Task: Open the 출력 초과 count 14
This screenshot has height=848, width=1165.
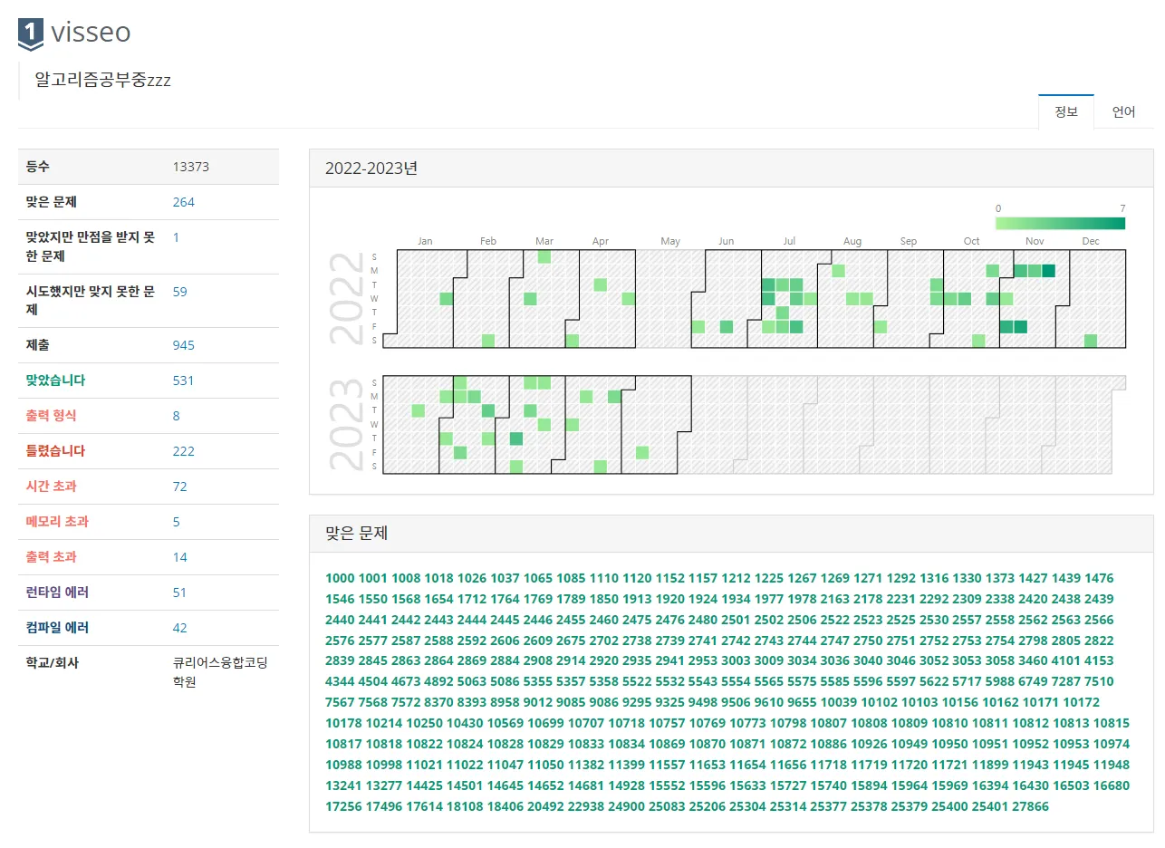Action: [179, 557]
